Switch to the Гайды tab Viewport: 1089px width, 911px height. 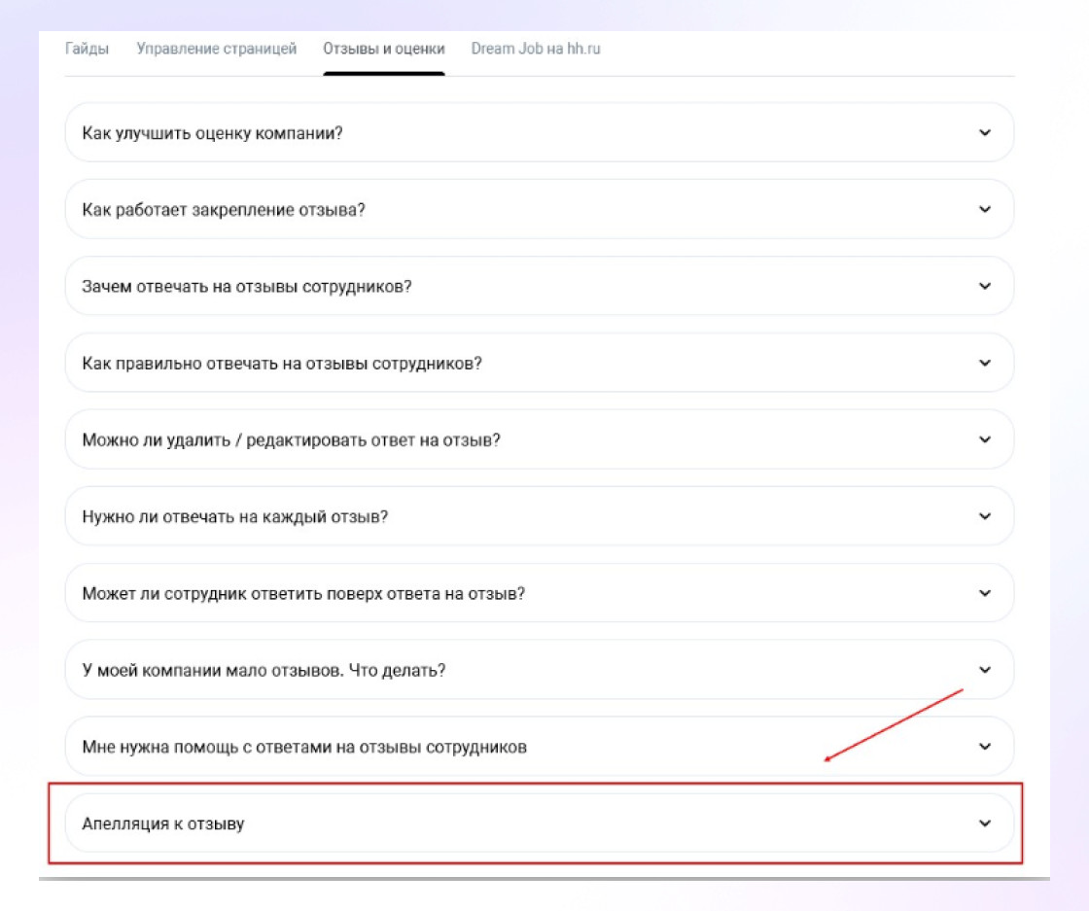point(87,49)
